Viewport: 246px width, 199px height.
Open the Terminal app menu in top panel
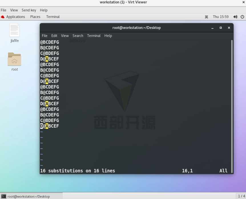click(53, 17)
